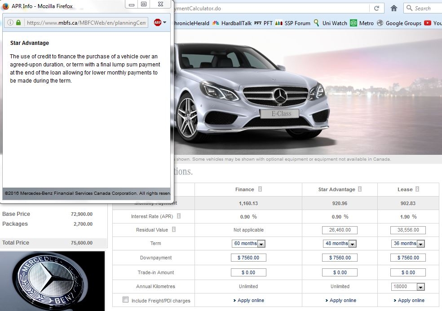Open the Finance term 60 months dropdown

pyautogui.click(x=248, y=243)
